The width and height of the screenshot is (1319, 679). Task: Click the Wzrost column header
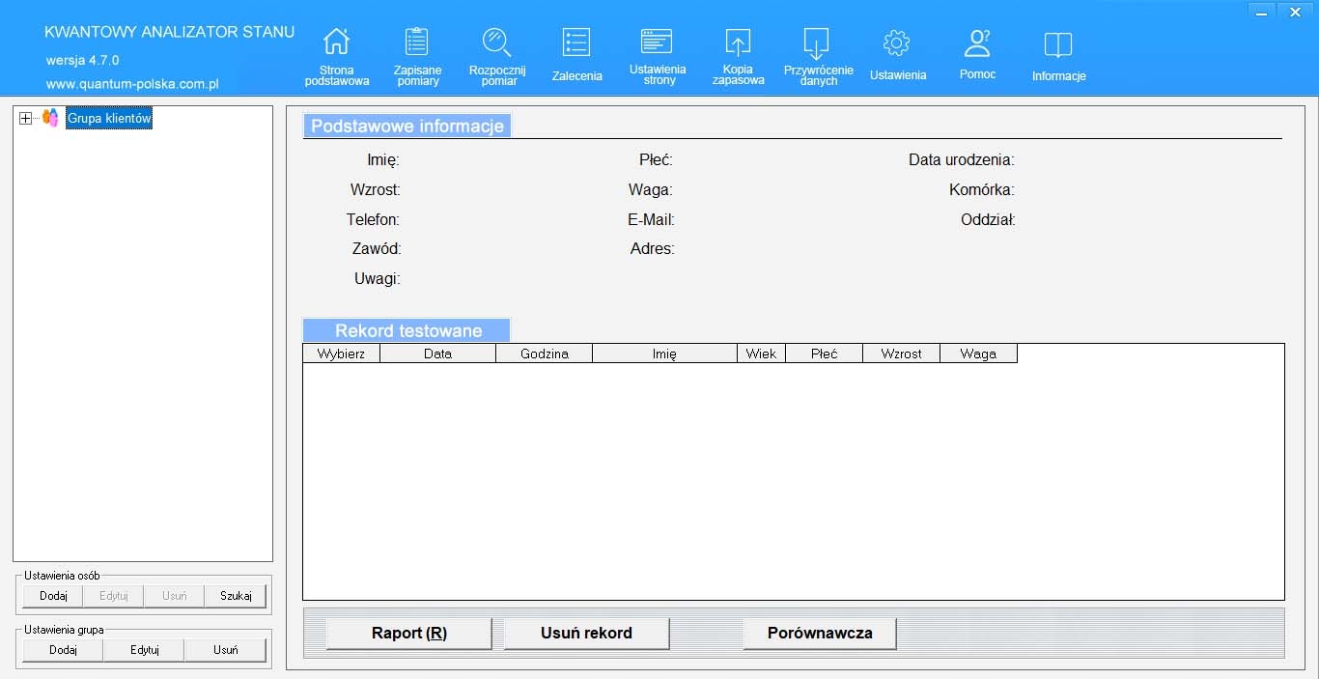(901, 354)
